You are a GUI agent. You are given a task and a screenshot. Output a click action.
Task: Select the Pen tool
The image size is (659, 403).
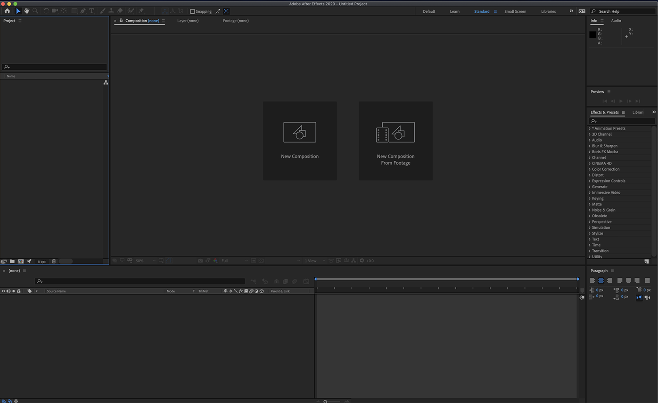tap(83, 11)
